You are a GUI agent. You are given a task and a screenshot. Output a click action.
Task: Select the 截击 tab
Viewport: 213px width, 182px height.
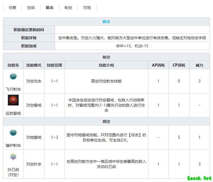click(x=50, y=8)
